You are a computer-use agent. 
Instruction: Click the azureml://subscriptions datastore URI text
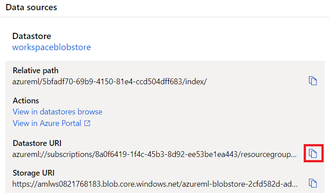[x=155, y=154]
